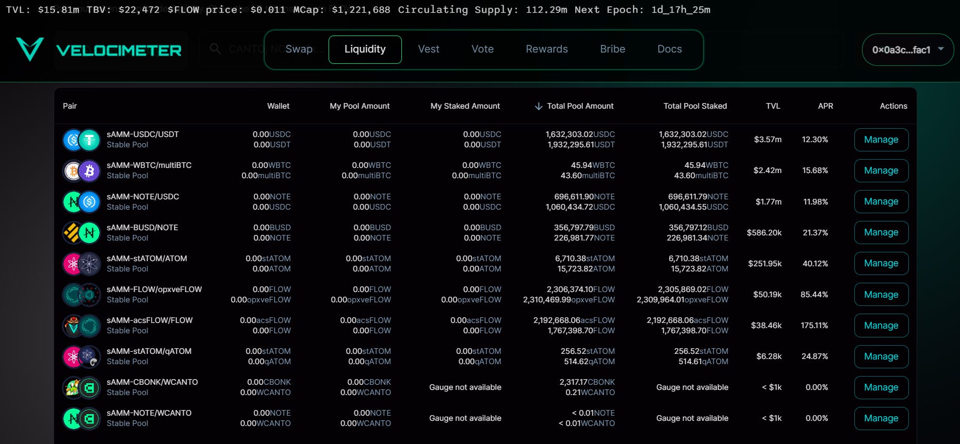Viewport: 960px width, 444px height.
Task: Click the NOTE/WCANTO pair token icons
Action: pyautogui.click(x=82, y=418)
